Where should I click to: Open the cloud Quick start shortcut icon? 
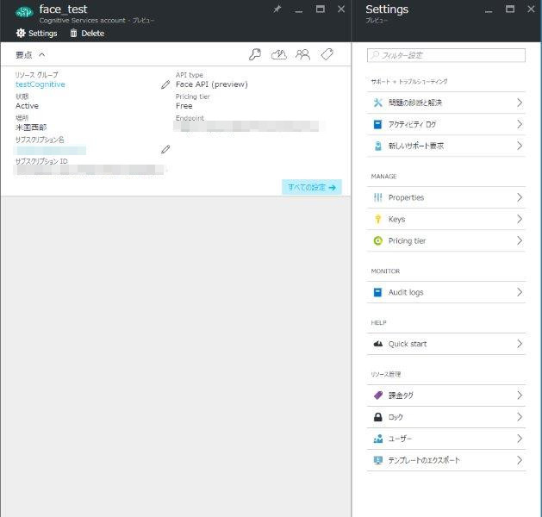click(278, 54)
